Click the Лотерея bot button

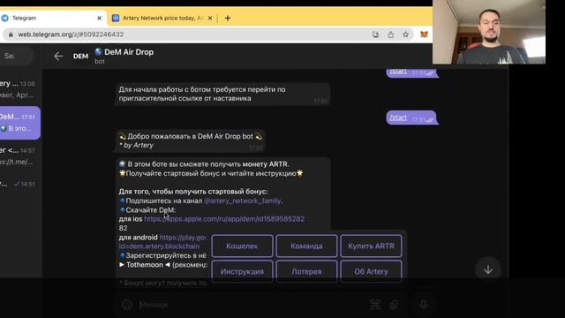[x=306, y=271]
